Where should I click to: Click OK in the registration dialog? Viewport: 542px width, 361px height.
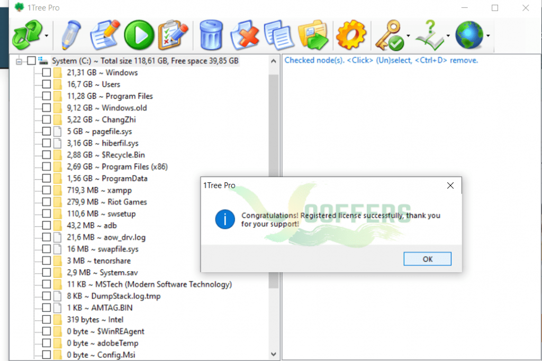pos(427,259)
